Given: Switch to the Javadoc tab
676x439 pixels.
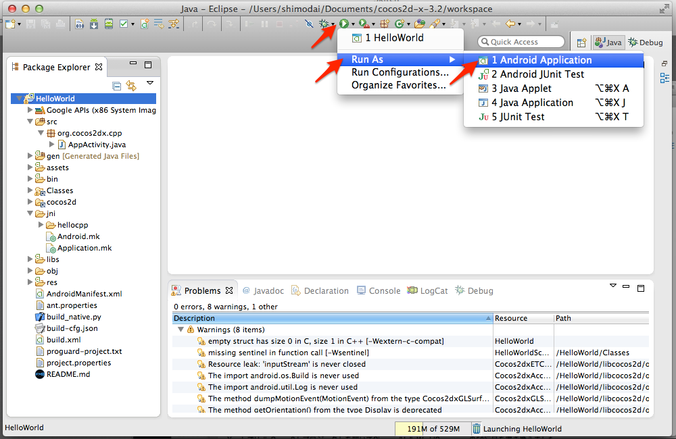Looking at the screenshot, I should tap(263, 291).
